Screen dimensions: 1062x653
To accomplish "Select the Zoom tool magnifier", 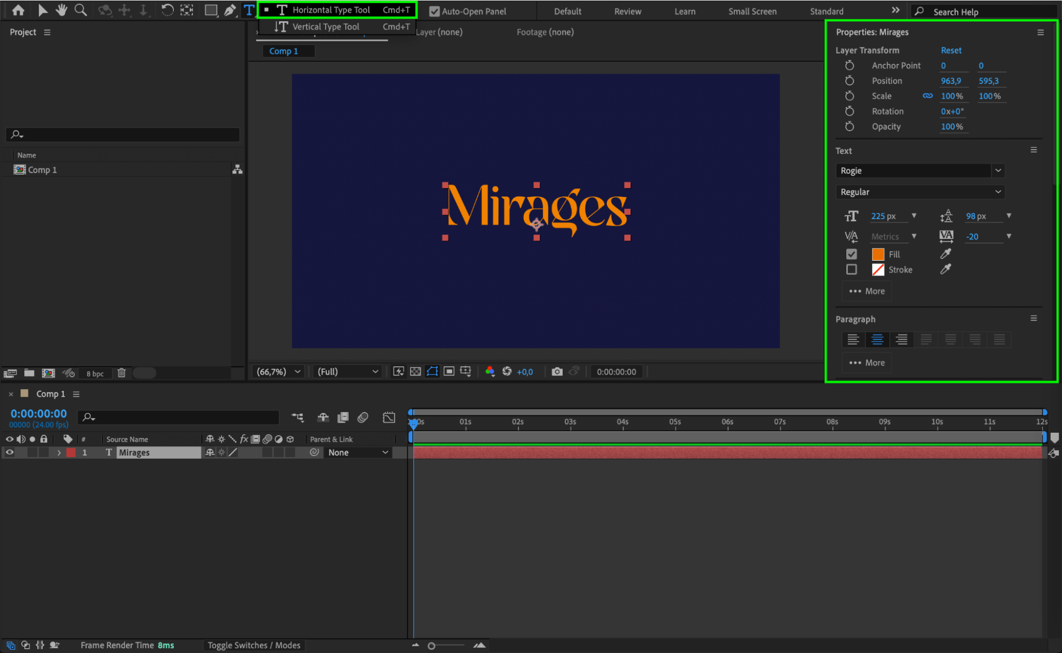I will pyautogui.click(x=80, y=10).
